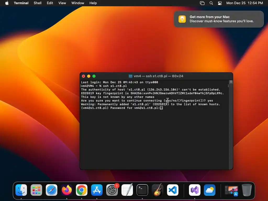
Task: Click the 'Are you sure you want' line
Action: click(147, 100)
